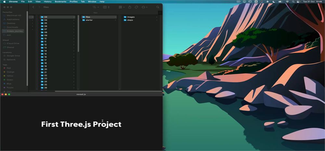Select folder 10
The height and width of the screenshot is (151, 325).
tap(58, 39)
